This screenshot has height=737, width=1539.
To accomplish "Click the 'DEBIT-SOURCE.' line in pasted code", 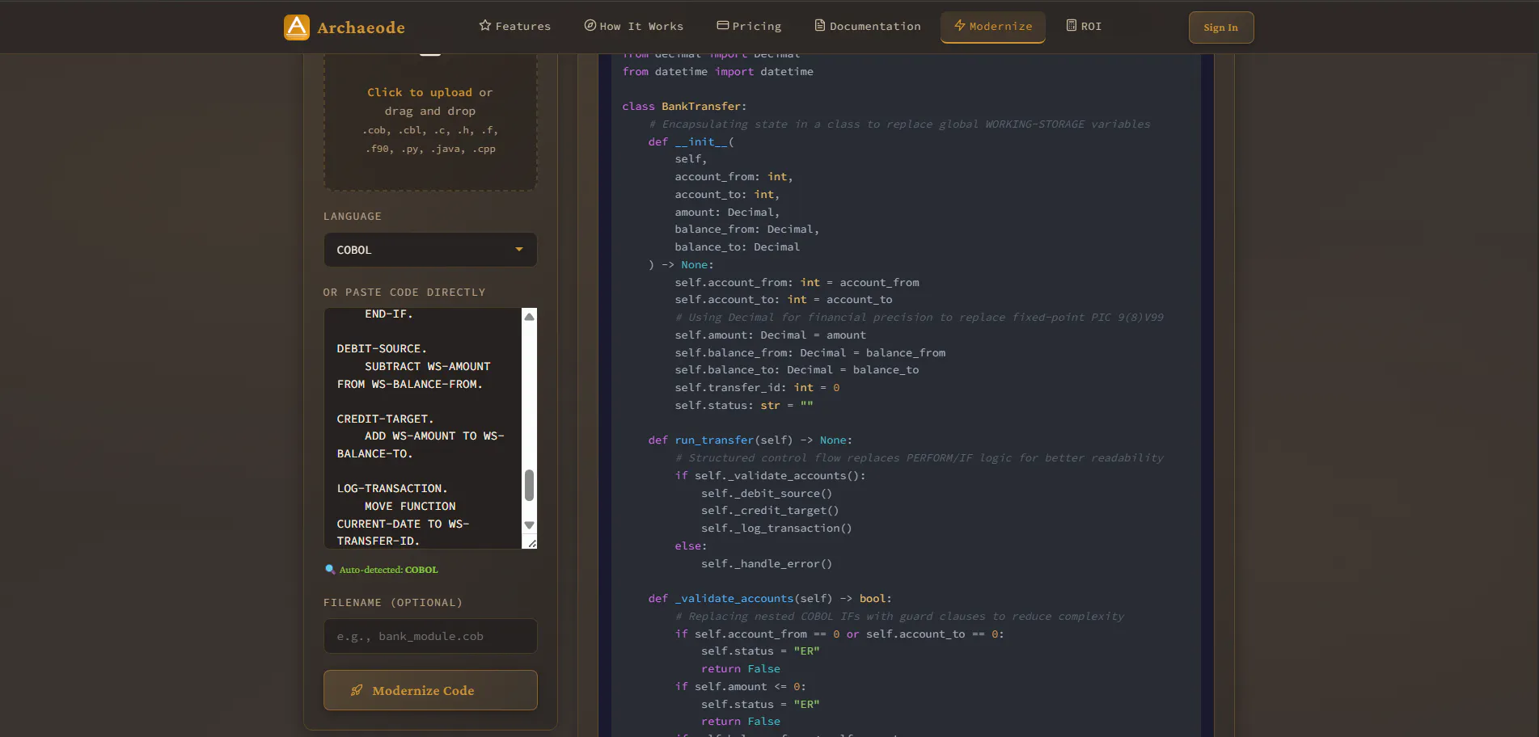I will tap(381, 349).
